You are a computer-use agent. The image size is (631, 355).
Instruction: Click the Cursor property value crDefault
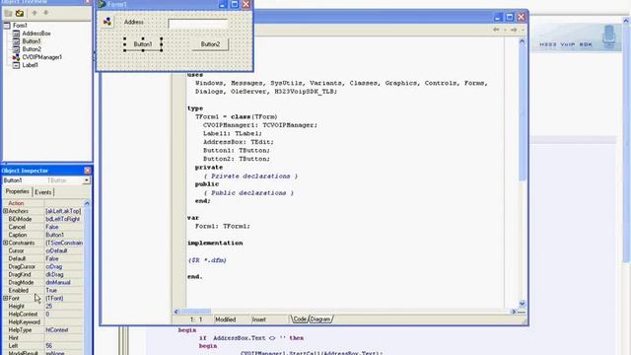(64, 250)
